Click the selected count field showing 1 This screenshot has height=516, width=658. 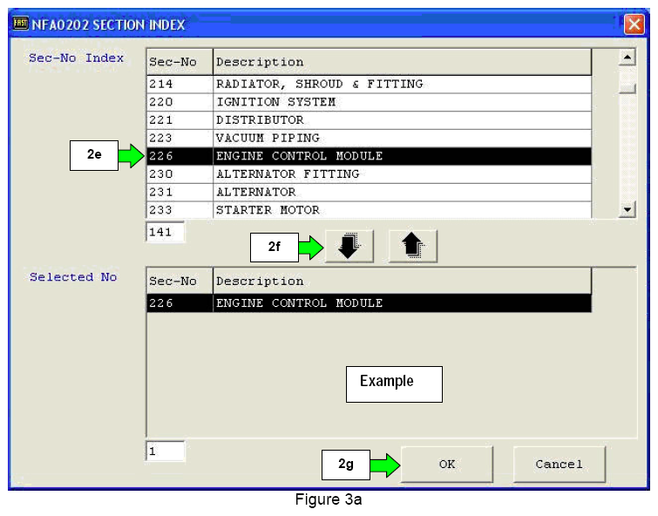point(165,451)
